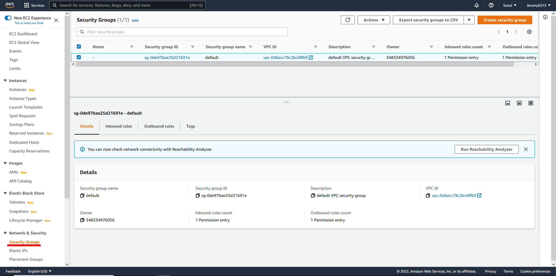Focus the Filter security groups field
This screenshot has height=276, width=556.
[x=182, y=32]
